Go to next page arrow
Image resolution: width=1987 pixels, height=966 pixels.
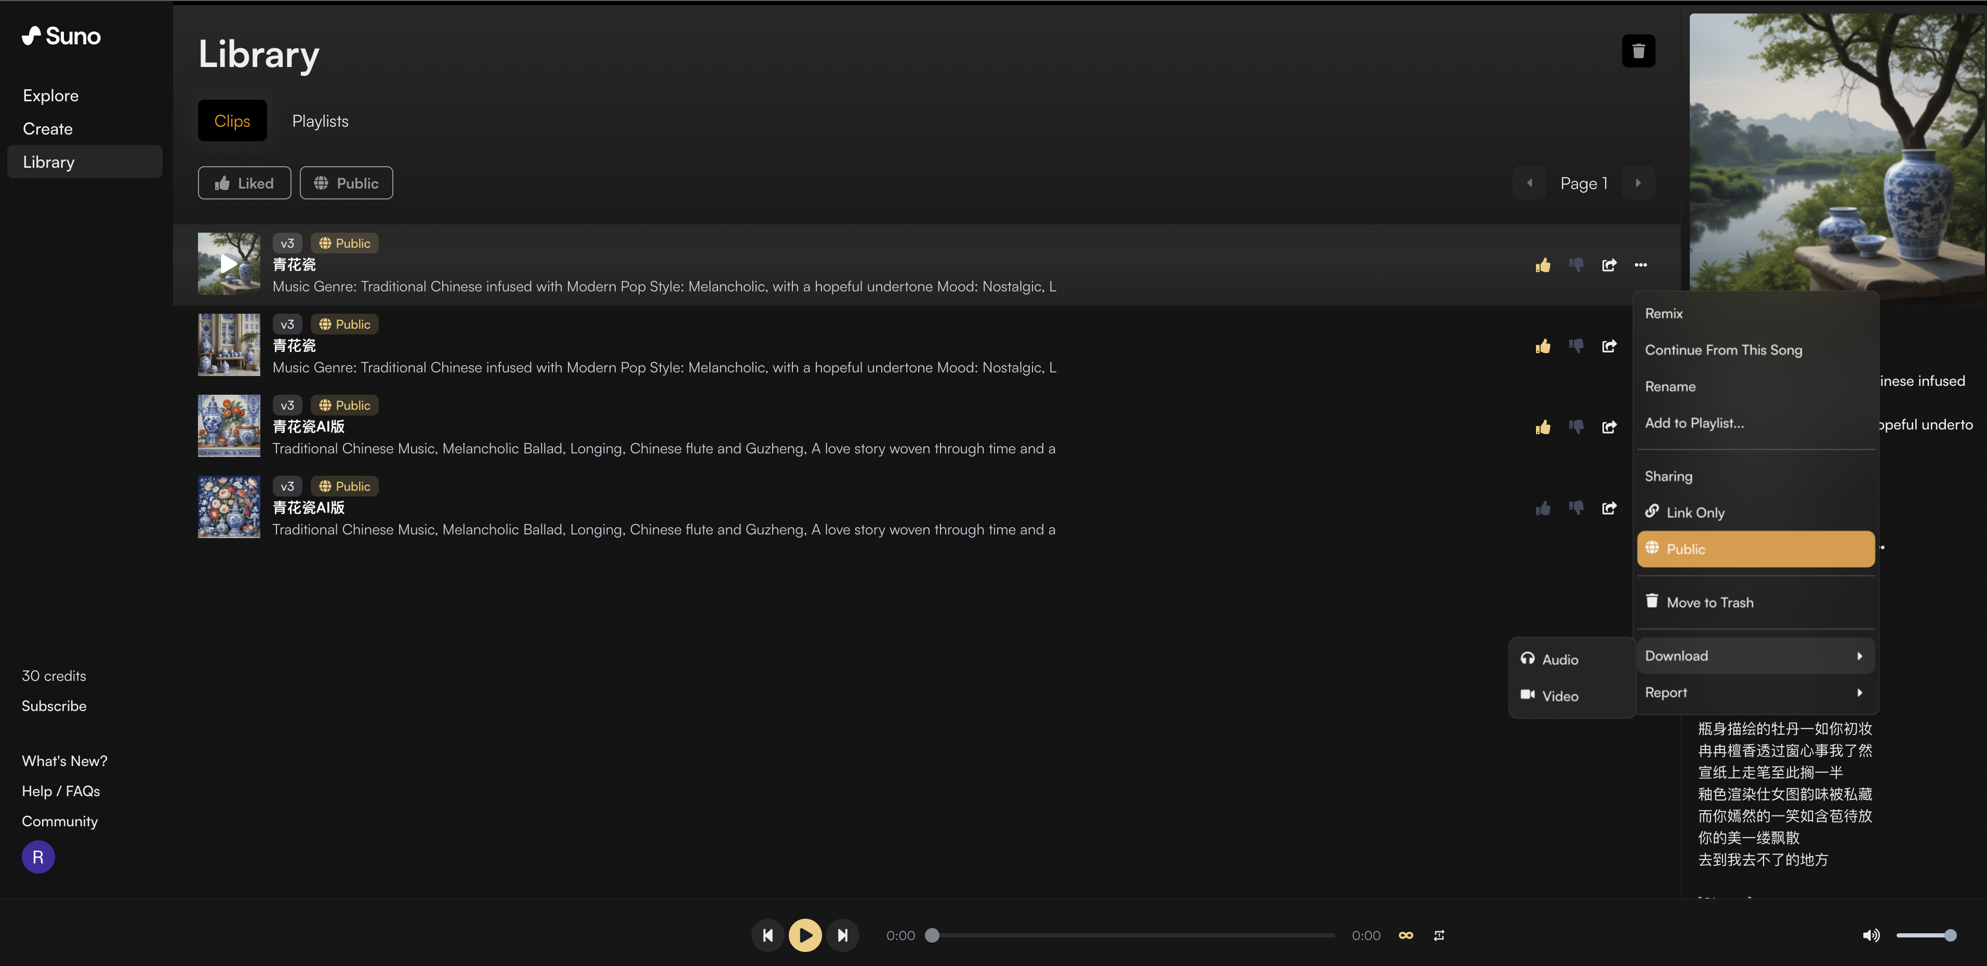point(1638,183)
